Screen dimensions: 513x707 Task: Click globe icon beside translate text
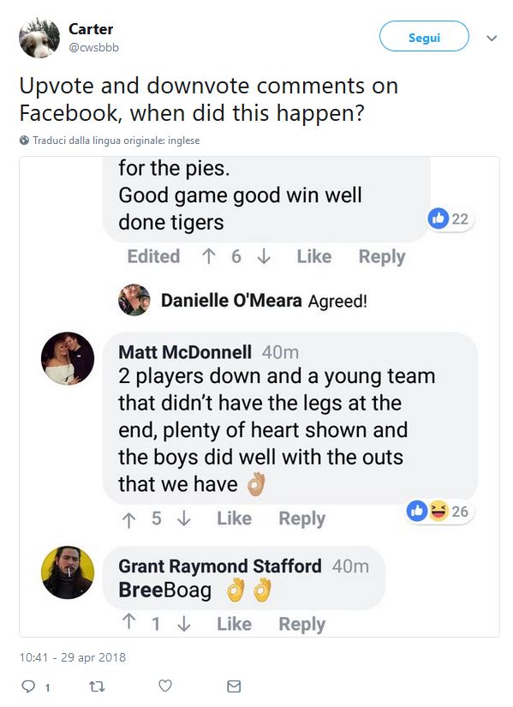pos(24,141)
